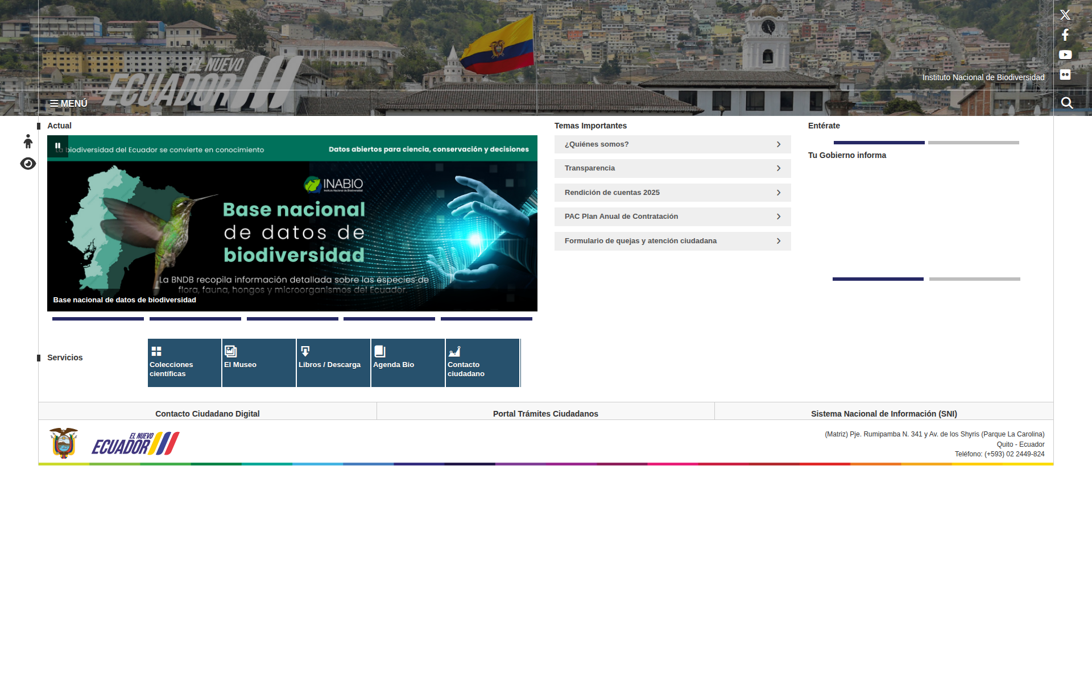This screenshot has height=682, width=1092.
Task: Switch to Sistema Nacional de Información tab
Action: pos(884,413)
